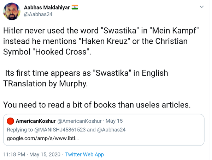This screenshot has width=212, height=160.
Task: Click the grey @AmericanKoshur handle
Action: coord(80,121)
